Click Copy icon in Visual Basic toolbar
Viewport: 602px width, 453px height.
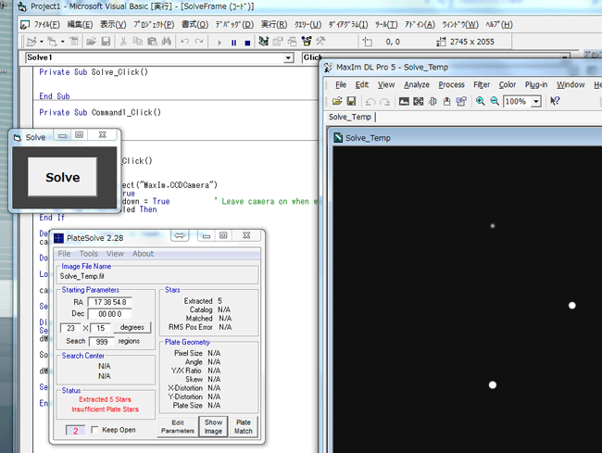point(137,42)
